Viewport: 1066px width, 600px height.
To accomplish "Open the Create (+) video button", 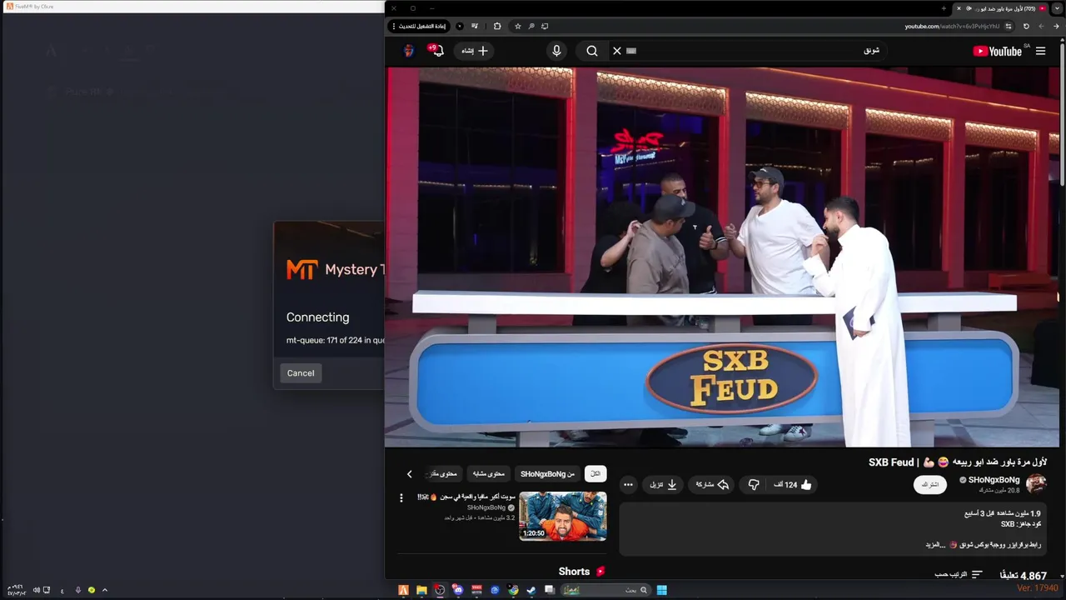I will point(475,51).
